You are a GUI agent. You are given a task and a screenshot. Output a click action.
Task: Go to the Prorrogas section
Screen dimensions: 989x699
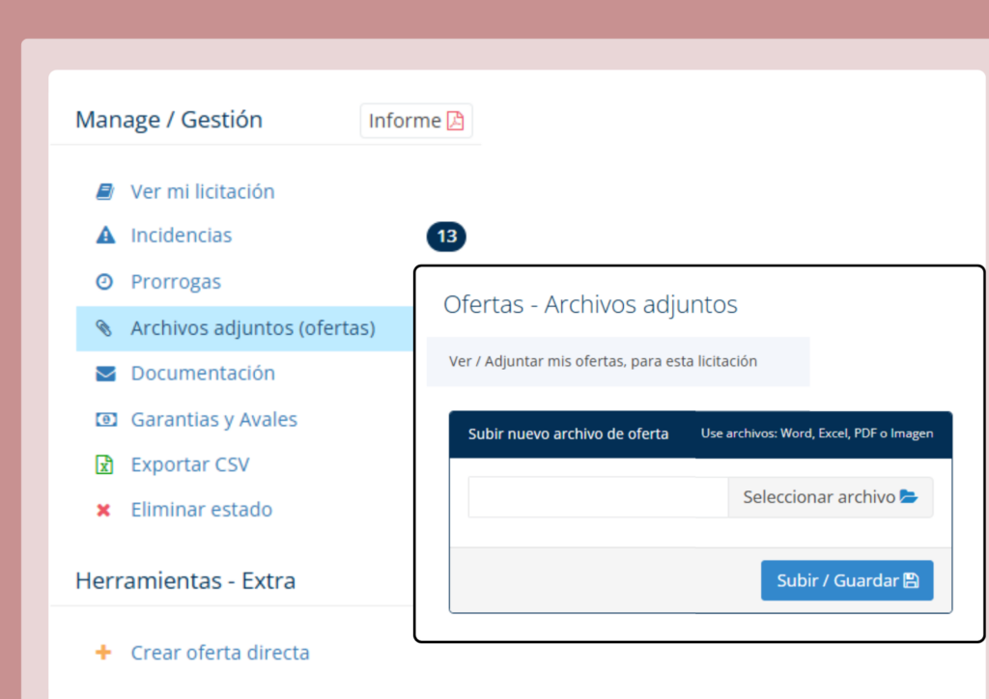(x=176, y=282)
